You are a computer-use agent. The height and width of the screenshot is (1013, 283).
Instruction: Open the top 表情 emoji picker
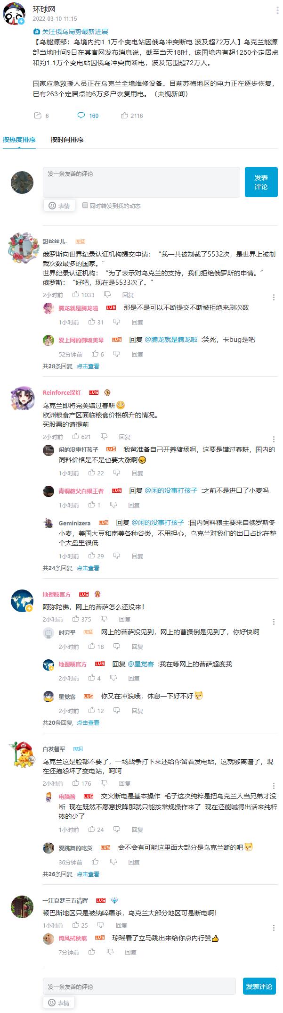click(x=59, y=206)
